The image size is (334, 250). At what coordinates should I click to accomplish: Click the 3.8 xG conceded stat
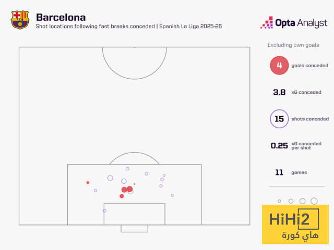click(x=279, y=92)
